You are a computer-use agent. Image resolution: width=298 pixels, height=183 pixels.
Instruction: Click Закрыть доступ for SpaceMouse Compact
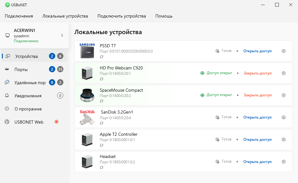[258, 95]
